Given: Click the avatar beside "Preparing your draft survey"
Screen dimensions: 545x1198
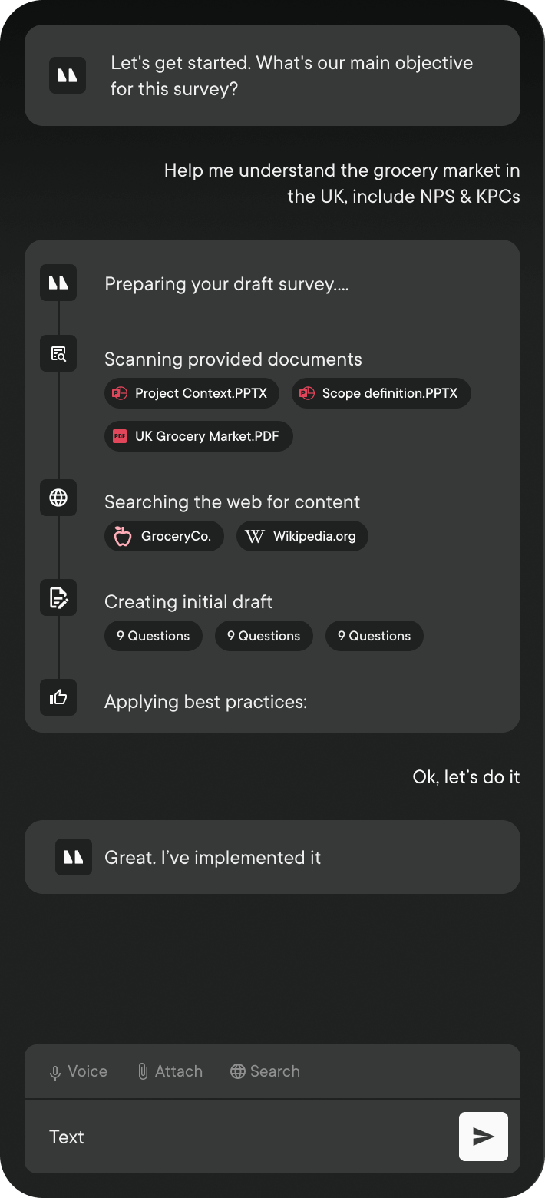Looking at the screenshot, I should (x=58, y=283).
